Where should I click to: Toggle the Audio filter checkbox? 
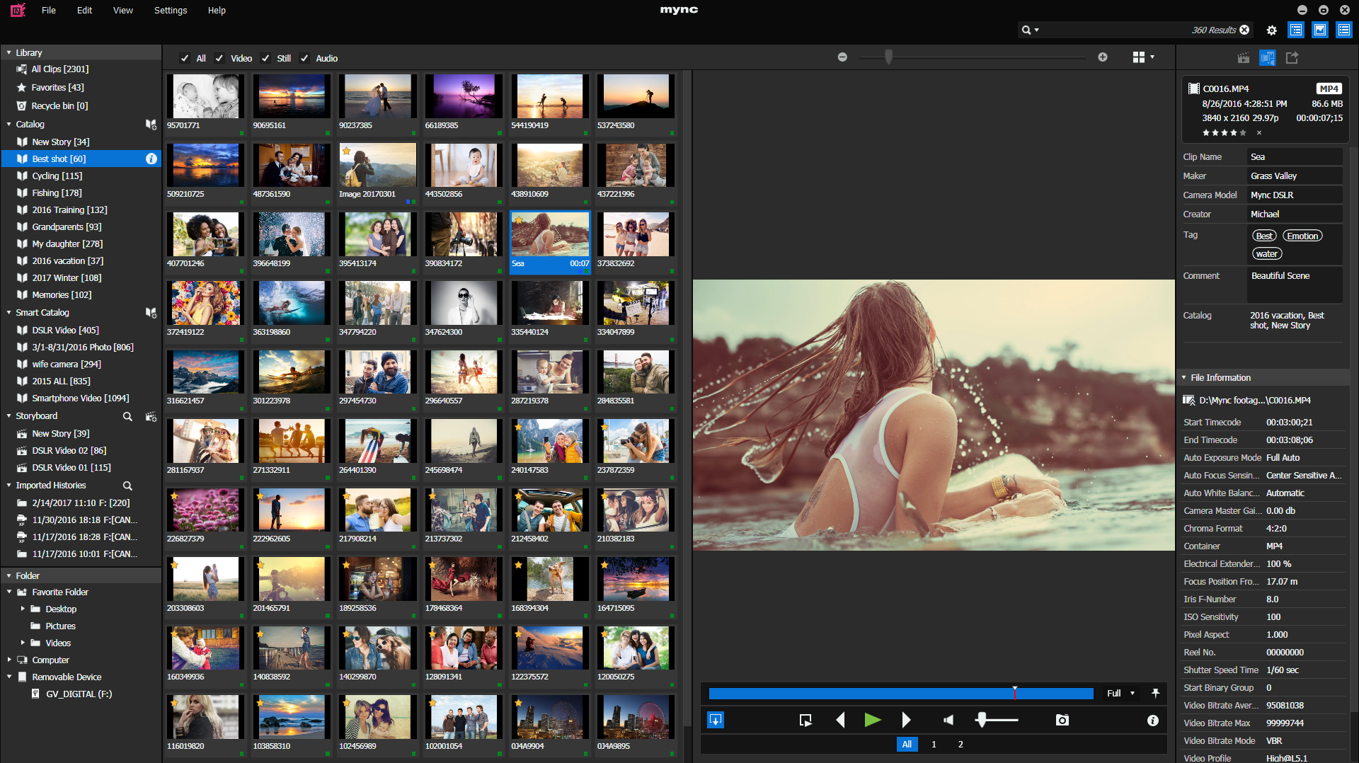pos(304,58)
